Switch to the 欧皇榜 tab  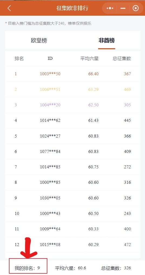(39, 41)
